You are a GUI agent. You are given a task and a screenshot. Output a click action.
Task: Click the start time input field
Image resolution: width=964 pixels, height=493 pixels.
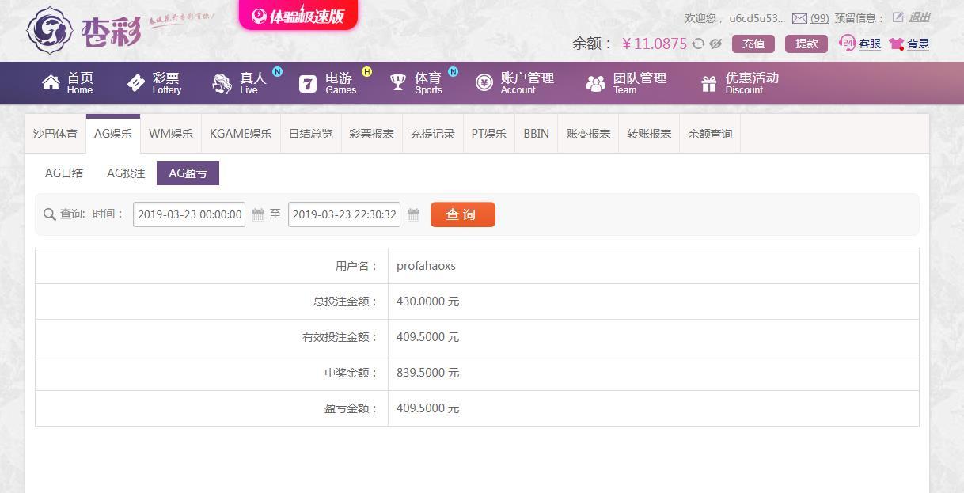click(189, 214)
